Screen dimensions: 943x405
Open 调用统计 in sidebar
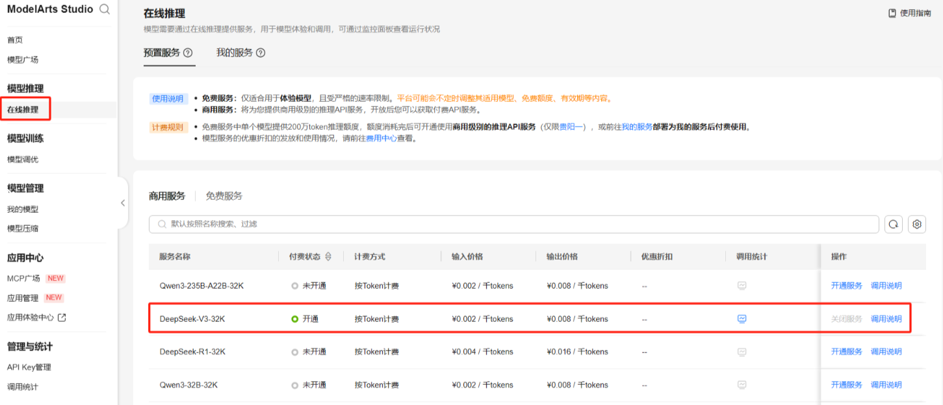pyautogui.click(x=23, y=387)
